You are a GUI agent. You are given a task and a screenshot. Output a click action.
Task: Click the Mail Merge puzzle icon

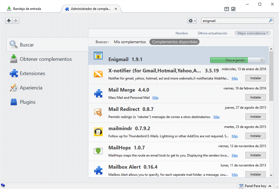click(98, 93)
